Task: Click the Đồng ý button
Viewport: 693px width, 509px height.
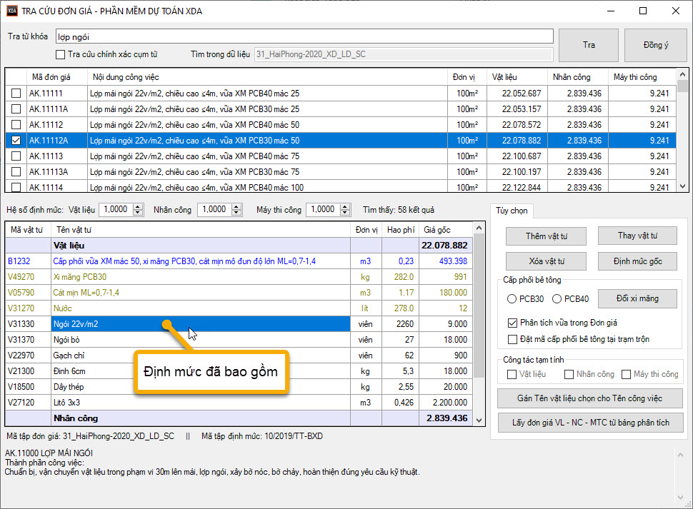Action: [x=655, y=45]
